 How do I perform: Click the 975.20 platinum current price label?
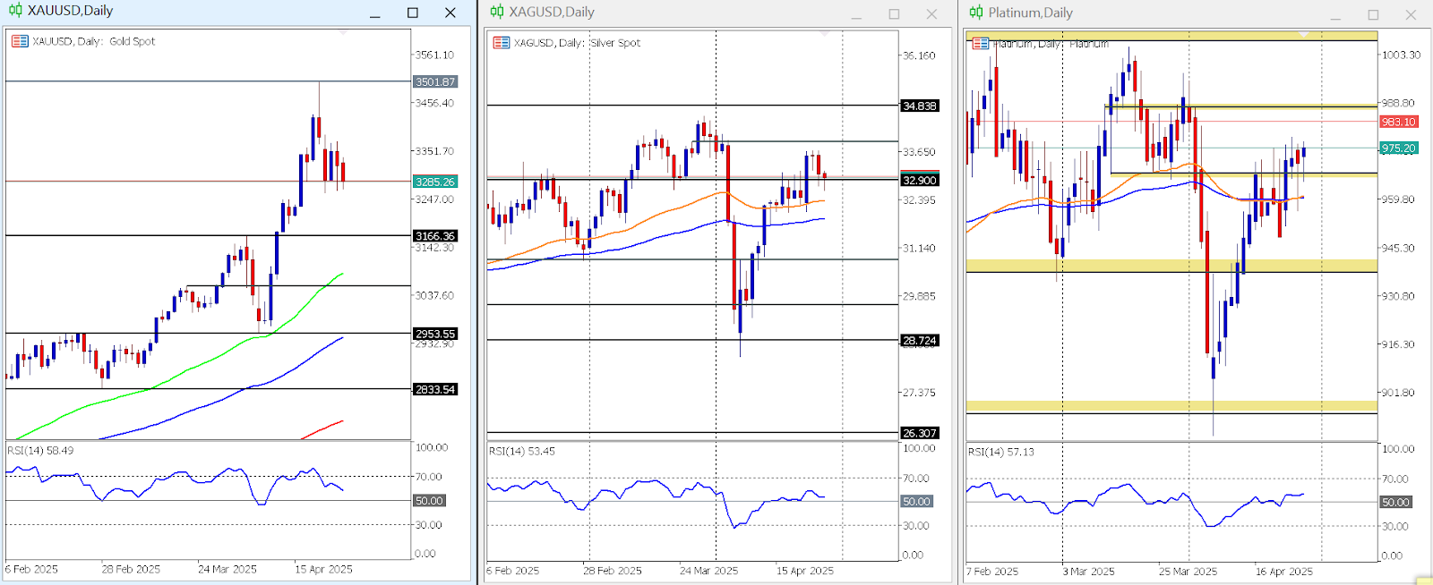click(x=1398, y=148)
